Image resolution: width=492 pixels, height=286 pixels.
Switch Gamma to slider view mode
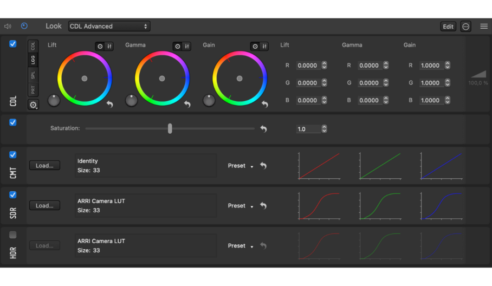pyautogui.click(x=186, y=47)
